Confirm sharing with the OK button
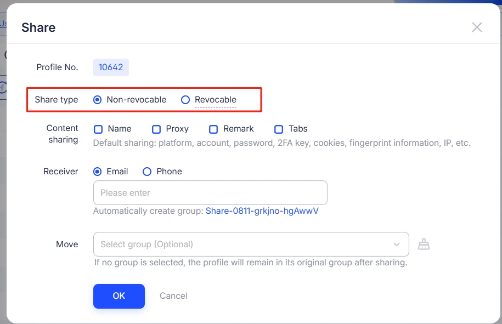 [119, 296]
